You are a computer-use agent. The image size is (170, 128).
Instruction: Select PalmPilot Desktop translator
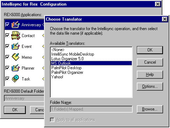(91, 68)
